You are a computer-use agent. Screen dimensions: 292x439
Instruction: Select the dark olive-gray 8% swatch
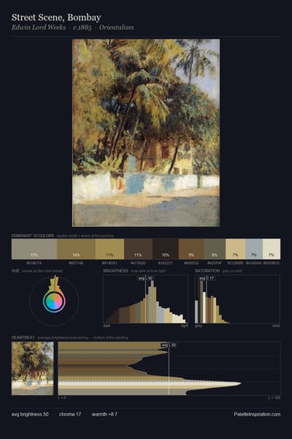215,249
